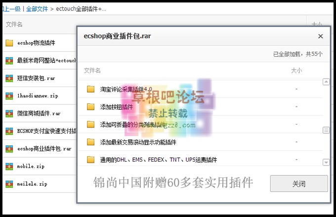Click the archive icon beside 短信安装包.rar

pos(9,78)
